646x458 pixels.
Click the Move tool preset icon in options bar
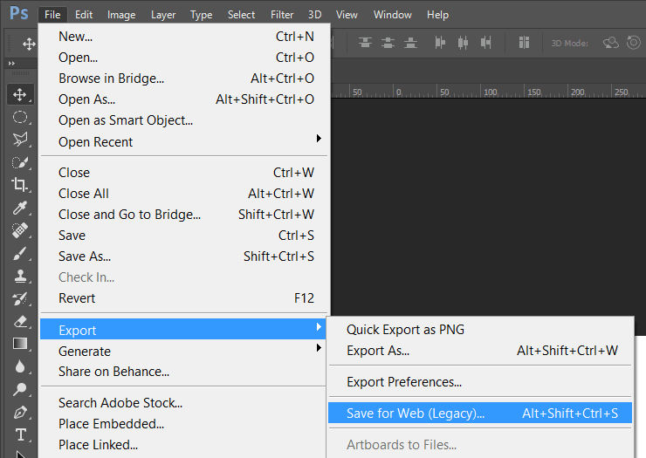(x=29, y=44)
